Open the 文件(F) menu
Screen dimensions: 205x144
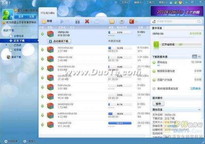125,2
